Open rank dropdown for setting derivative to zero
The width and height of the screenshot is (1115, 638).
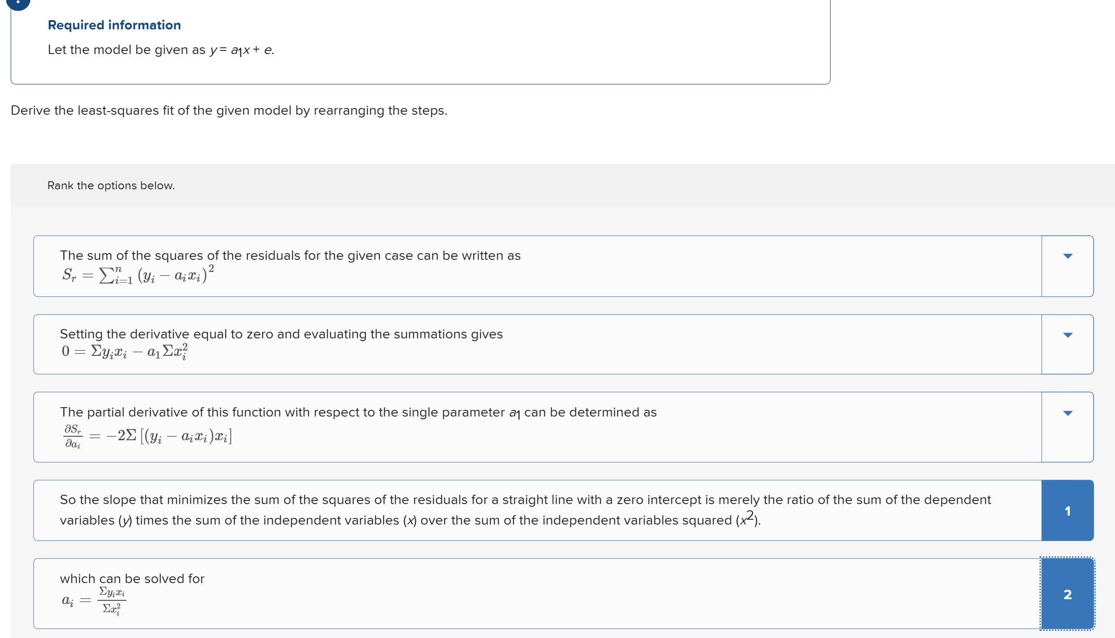pos(1067,344)
